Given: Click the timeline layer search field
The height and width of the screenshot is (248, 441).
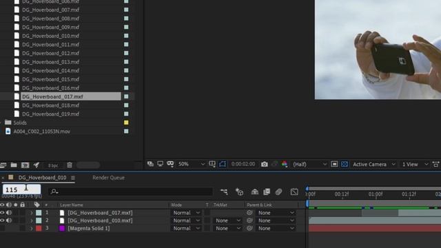Looking at the screenshot, I should coord(130,192).
